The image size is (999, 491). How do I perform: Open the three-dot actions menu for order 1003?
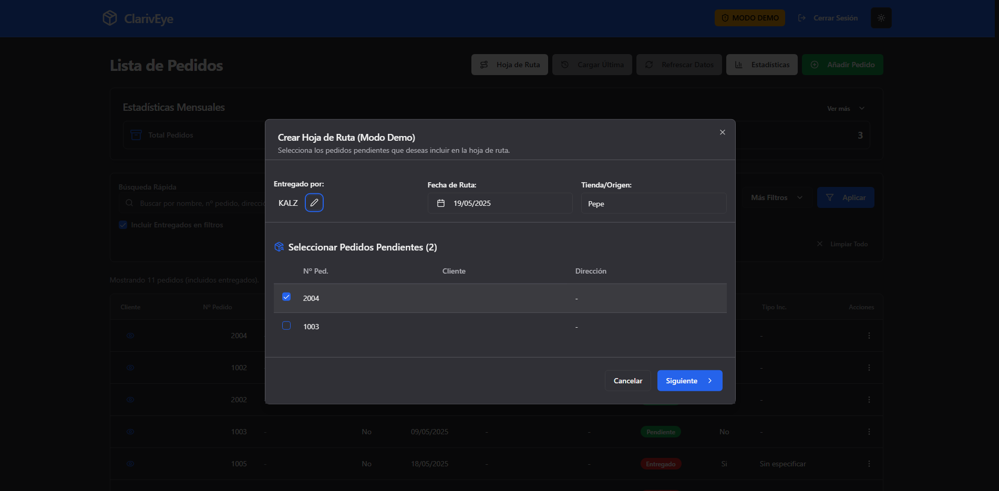click(x=869, y=432)
